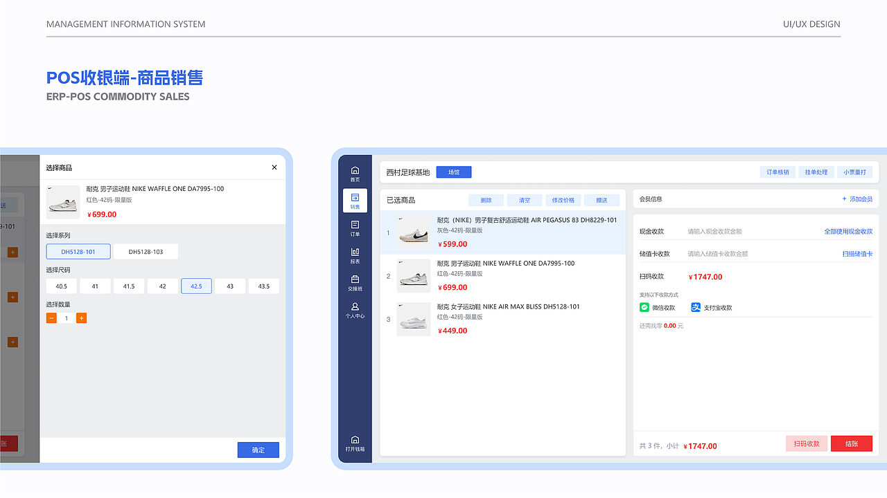Click the pink 扫码收款 button

[x=807, y=444]
